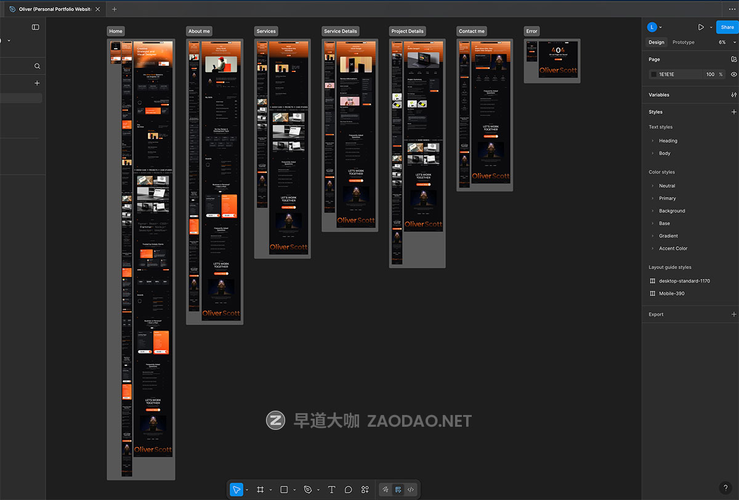This screenshot has width=739, height=500.
Task: Open Frame tool options dropdown arrow
Action: [270, 490]
